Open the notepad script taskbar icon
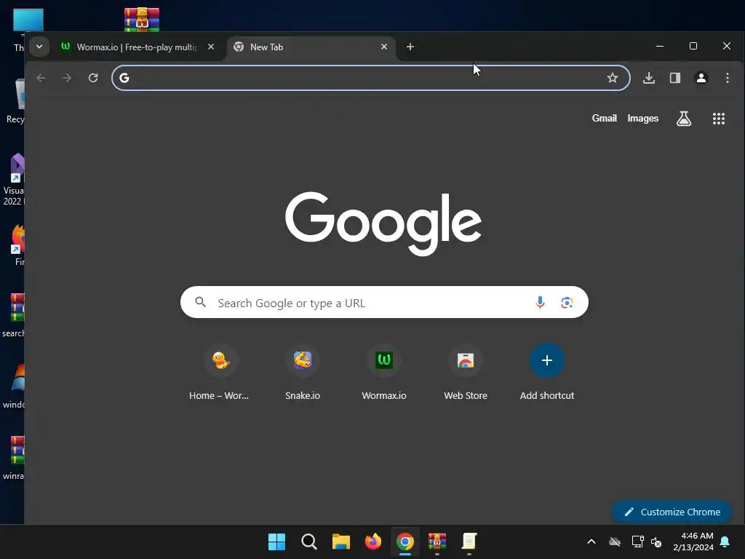This screenshot has width=745, height=559. (469, 542)
